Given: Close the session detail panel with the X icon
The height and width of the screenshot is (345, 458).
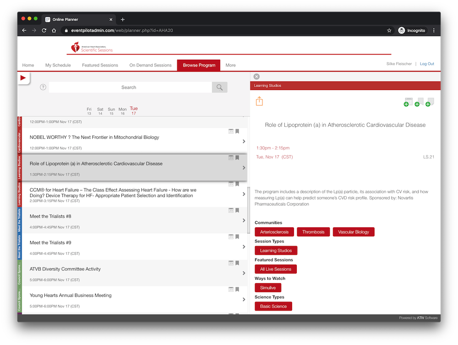Looking at the screenshot, I should [256, 77].
